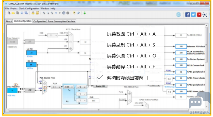Generate the report with the scroll icon
Screen dimensions: 213x117
pyautogui.click(x=37, y=13)
